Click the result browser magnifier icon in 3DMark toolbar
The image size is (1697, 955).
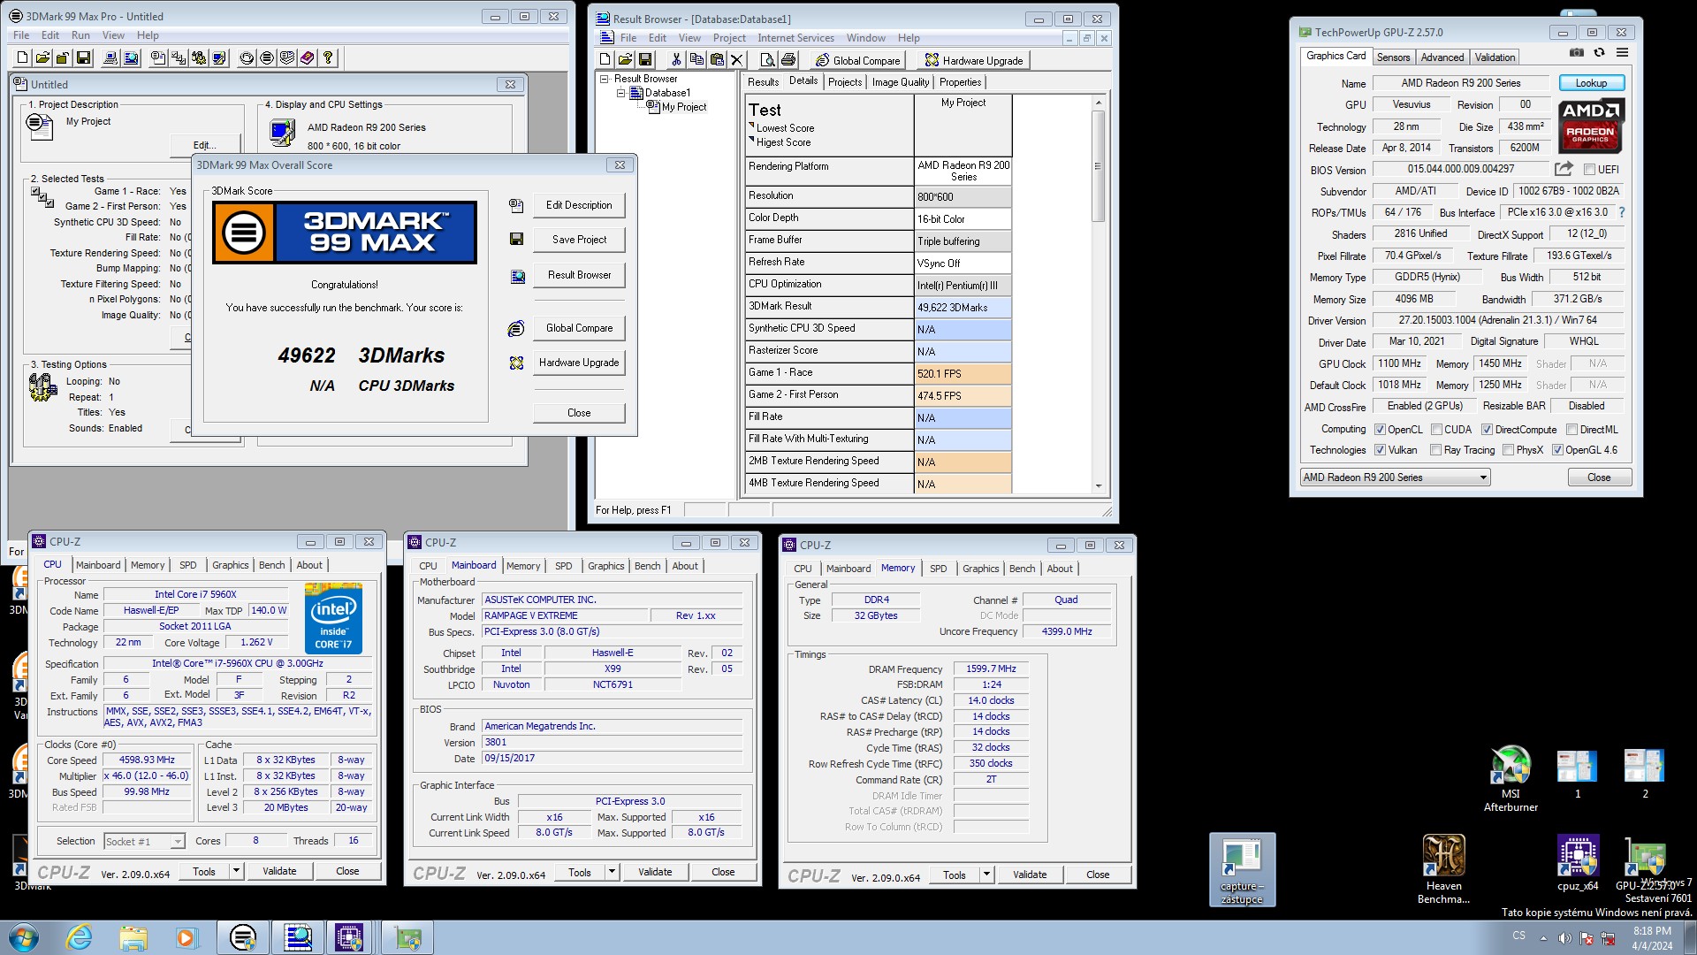(131, 58)
